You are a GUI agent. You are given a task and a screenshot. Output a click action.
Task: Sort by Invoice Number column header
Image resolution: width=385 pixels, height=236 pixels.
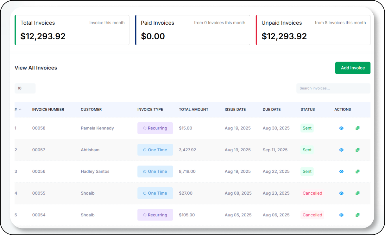(x=48, y=110)
